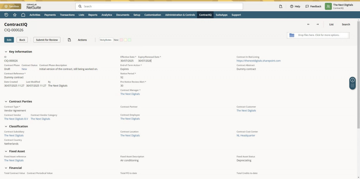The image size is (360, 179).
Task: Open the Customization menu
Action: point(153,15)
